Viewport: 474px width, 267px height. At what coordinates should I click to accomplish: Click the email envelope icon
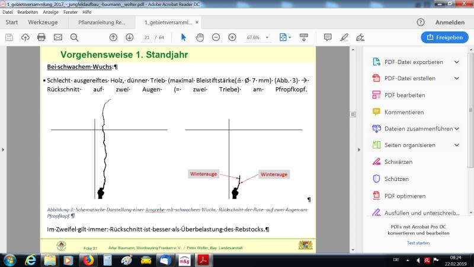click(x=58, y=37)
